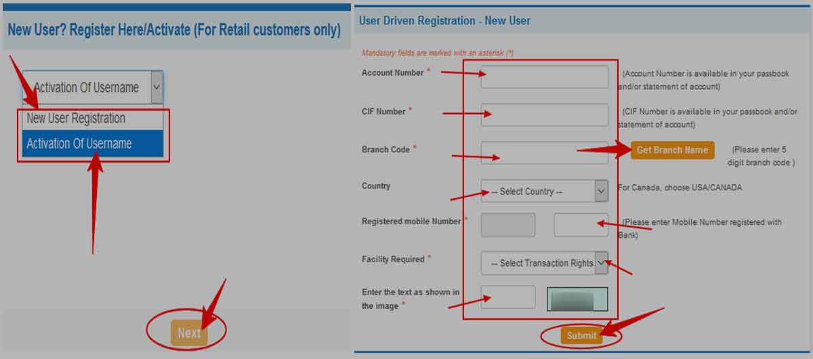The image size is (813, 359).
Task: Click the 'Branch Code' label
Action: click(x=385, y=149)
